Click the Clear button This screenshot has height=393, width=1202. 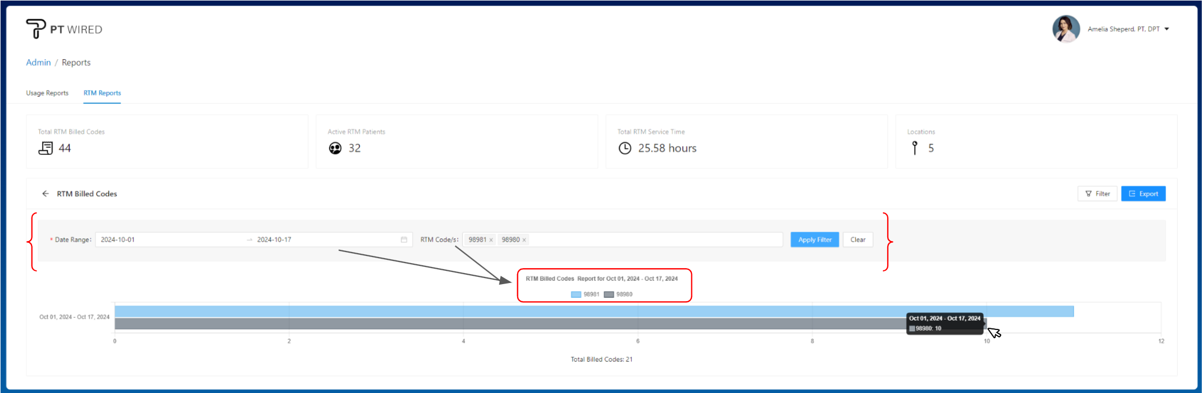coord(857,240)
